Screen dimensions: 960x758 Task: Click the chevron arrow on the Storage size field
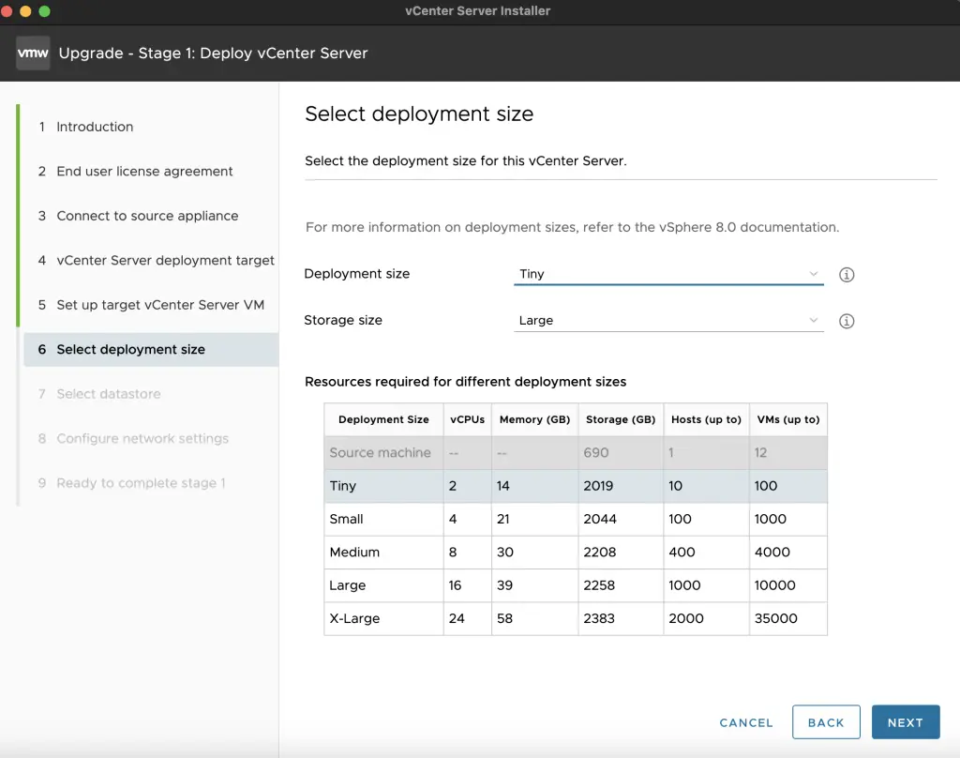(813, 320)
